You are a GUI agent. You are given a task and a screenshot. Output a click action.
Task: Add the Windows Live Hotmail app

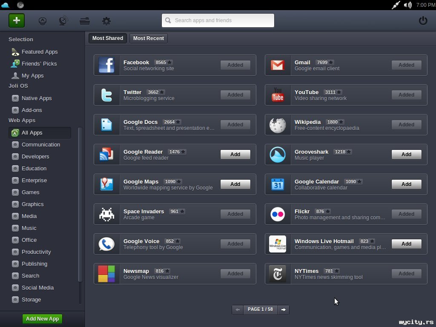(406, 244)
